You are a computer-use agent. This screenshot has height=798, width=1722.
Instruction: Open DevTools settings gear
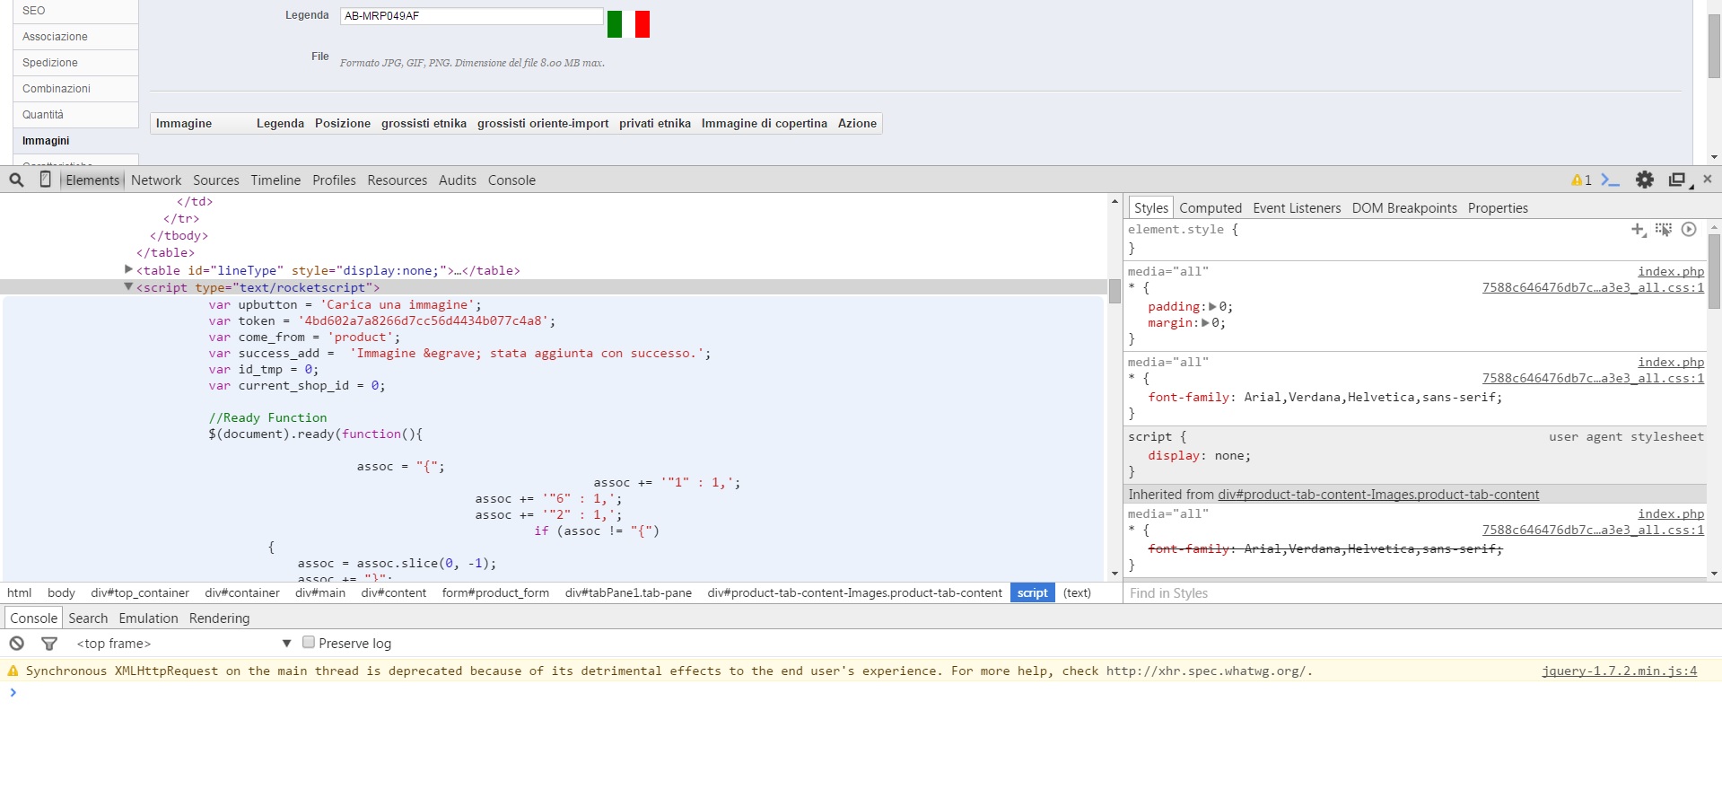pyautogui.click(x=1644, y=180)
